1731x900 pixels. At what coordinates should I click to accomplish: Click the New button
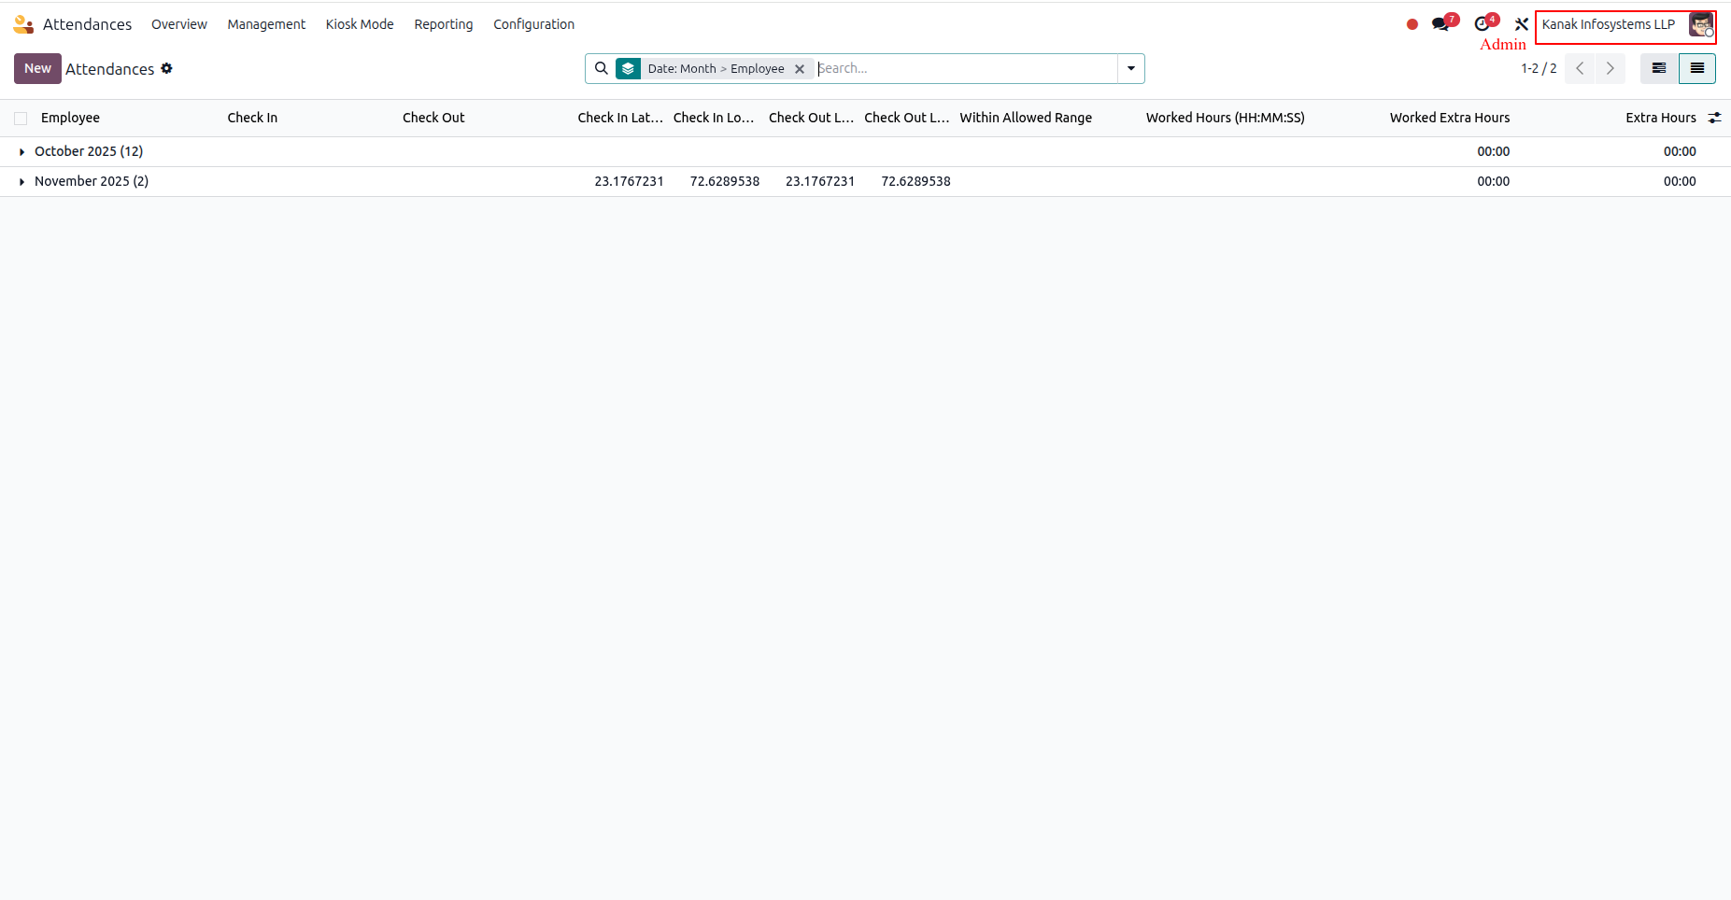[x=37, y=68]
